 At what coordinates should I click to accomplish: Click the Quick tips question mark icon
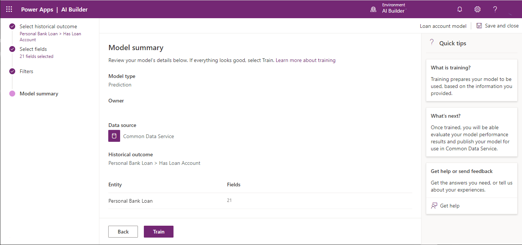(x=432, y=42)
